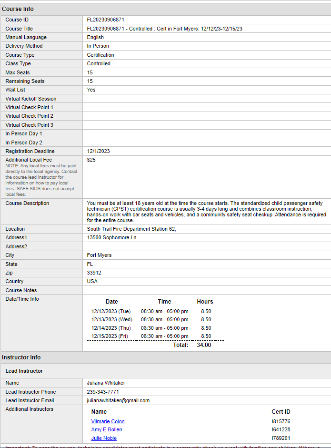Click Class Type value Controlled
Image resolution: width=331 pixels, height=448 pixels.
coord(99,63)
